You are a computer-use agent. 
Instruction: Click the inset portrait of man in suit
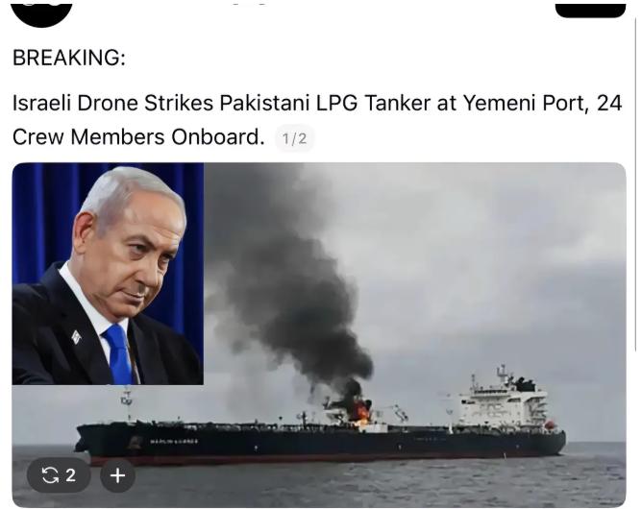[108, 274]
